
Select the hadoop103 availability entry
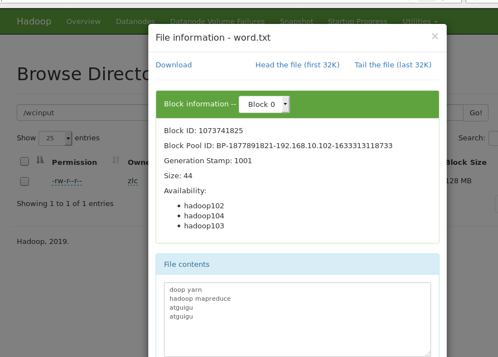pyautogui.click(x=204, y=226)
